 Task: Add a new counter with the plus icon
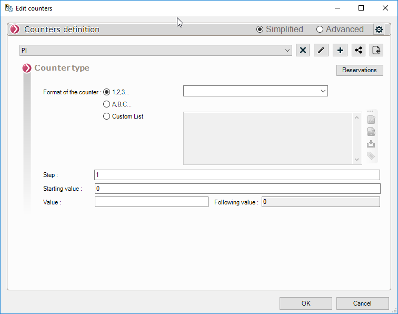[340, 50]
